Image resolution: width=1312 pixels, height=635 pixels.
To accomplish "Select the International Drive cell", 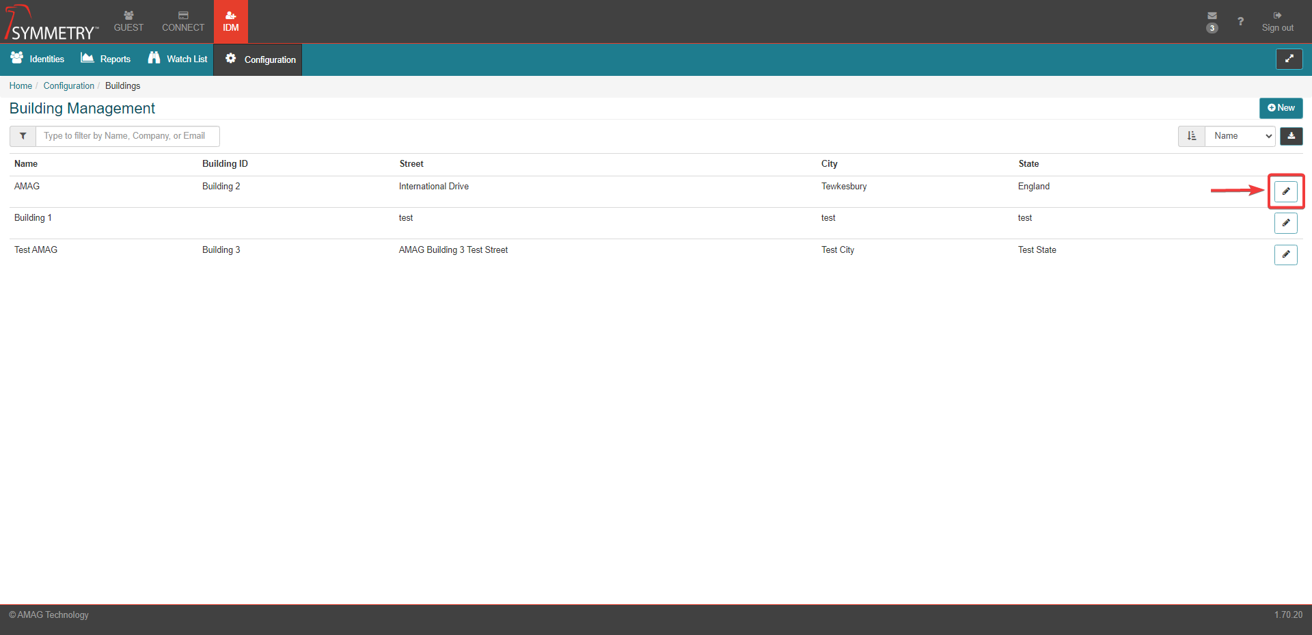I will point(434,186).
